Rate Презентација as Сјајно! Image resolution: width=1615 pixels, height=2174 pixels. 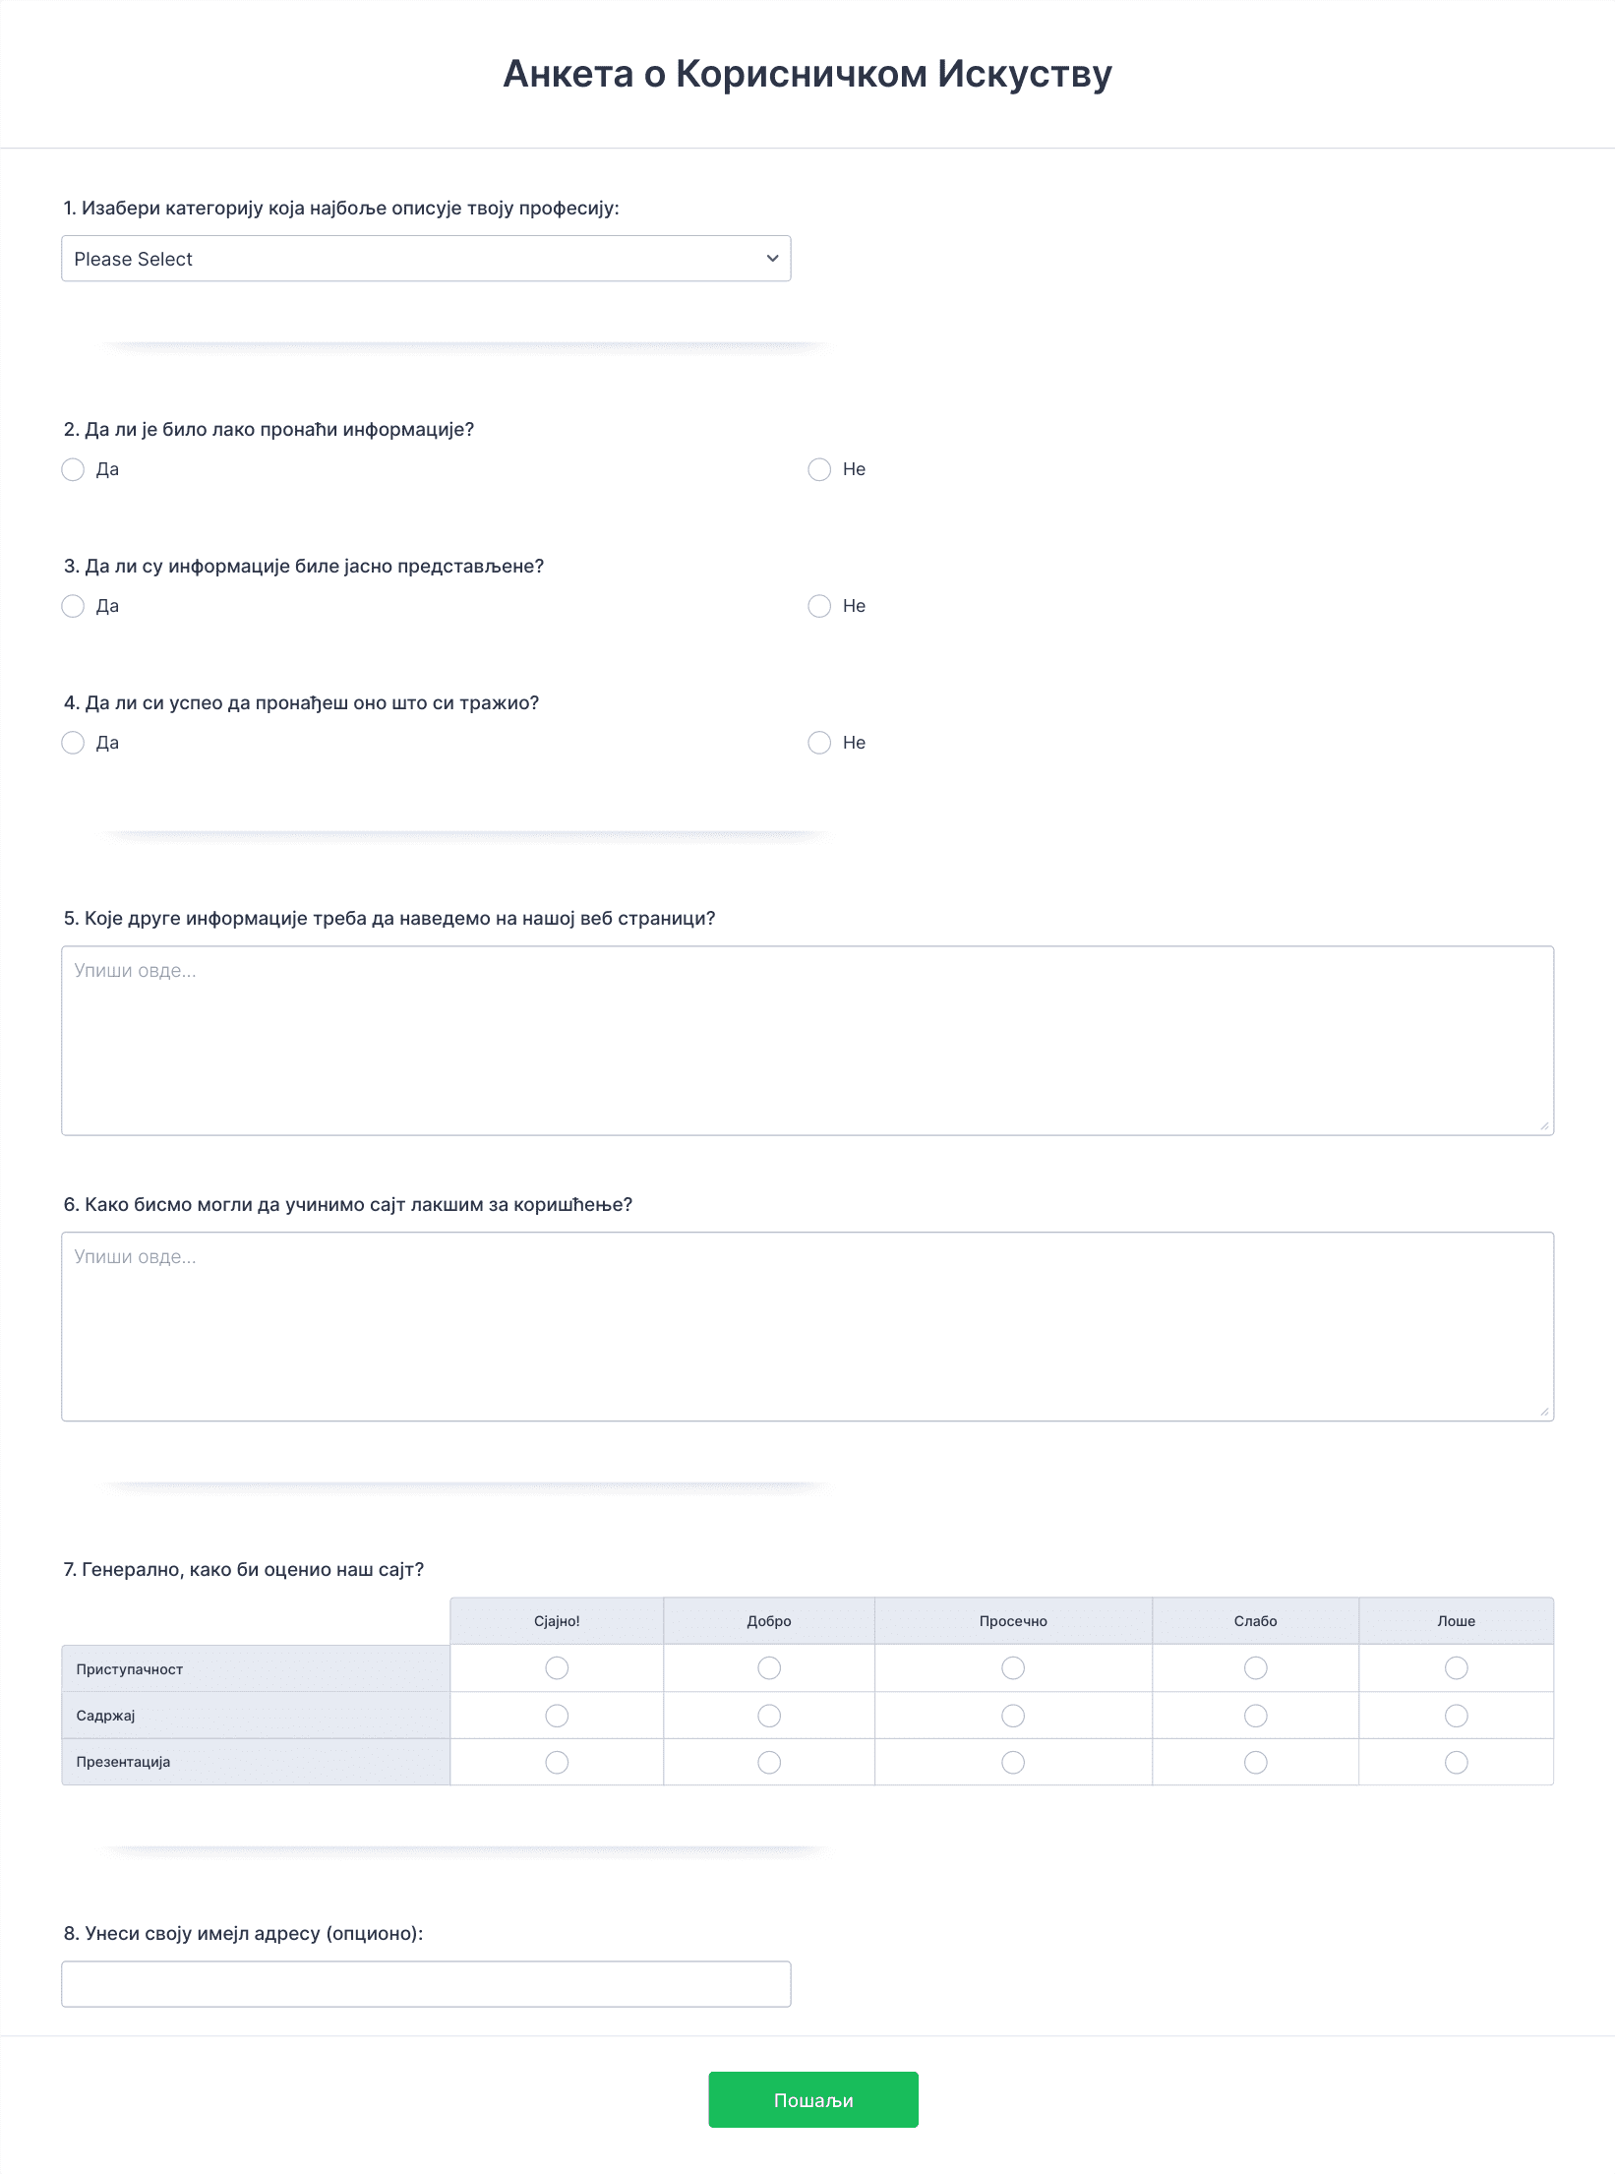tap(557, 1763)
